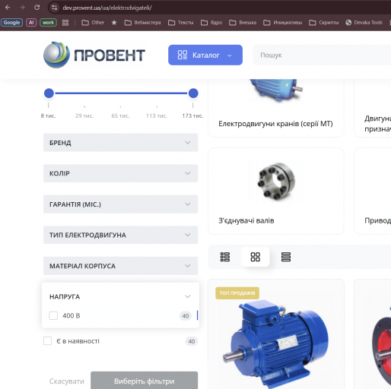Click the 8 тис. price label
This screenshot has width=391, height=389.
coord(48,115)
